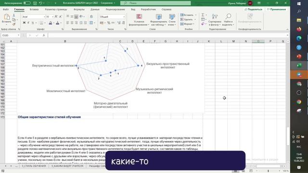The height and width of the screenshot is (173, 308).
Task: Toggle the AutoSave switch
Action: [27, 3]
